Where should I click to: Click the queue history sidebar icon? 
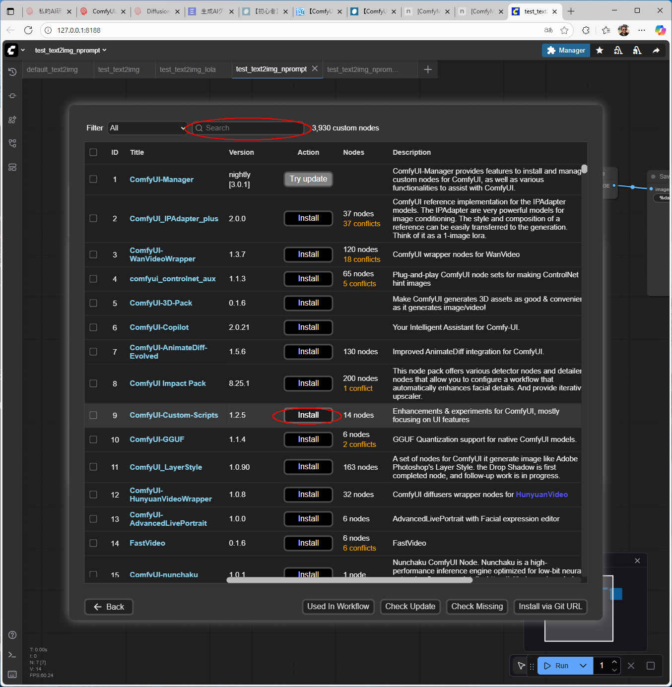(12, 72)
